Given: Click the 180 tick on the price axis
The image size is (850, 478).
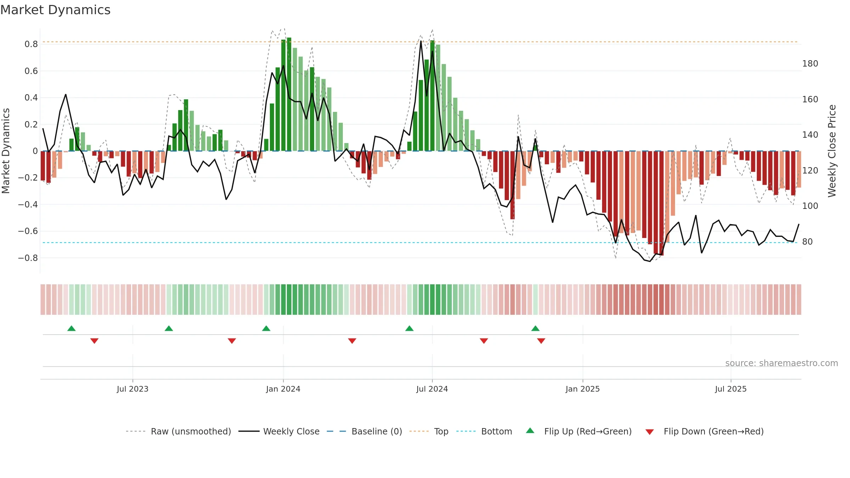Looking at the screenshot, I should [x=810, y=64].
